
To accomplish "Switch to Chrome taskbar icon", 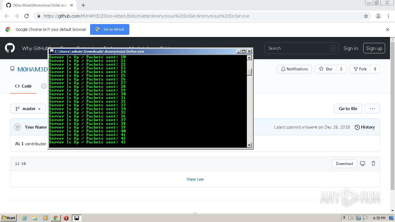I will 56,218.
